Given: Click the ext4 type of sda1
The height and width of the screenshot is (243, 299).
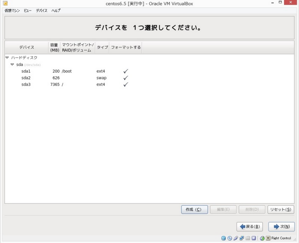Looking at the screenshot, I should [x=101, y=71].
